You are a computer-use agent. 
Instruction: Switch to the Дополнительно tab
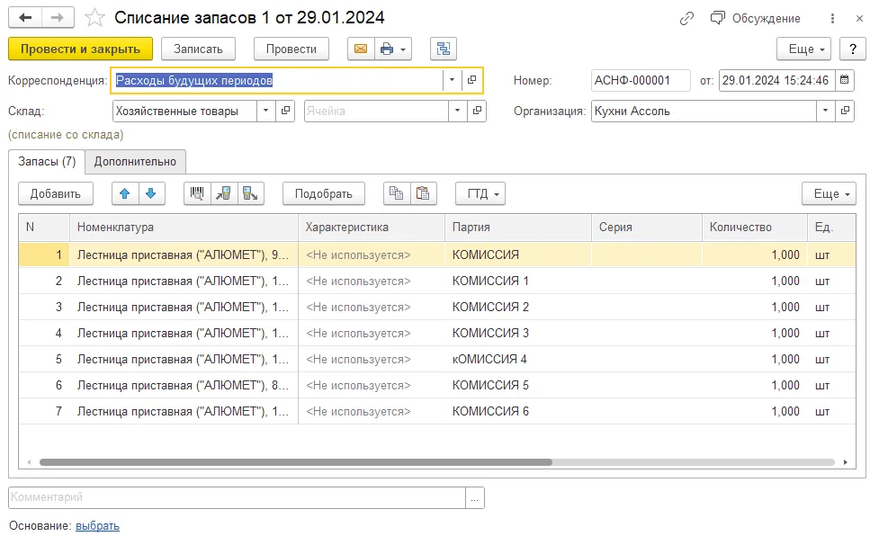click(135, 162)
